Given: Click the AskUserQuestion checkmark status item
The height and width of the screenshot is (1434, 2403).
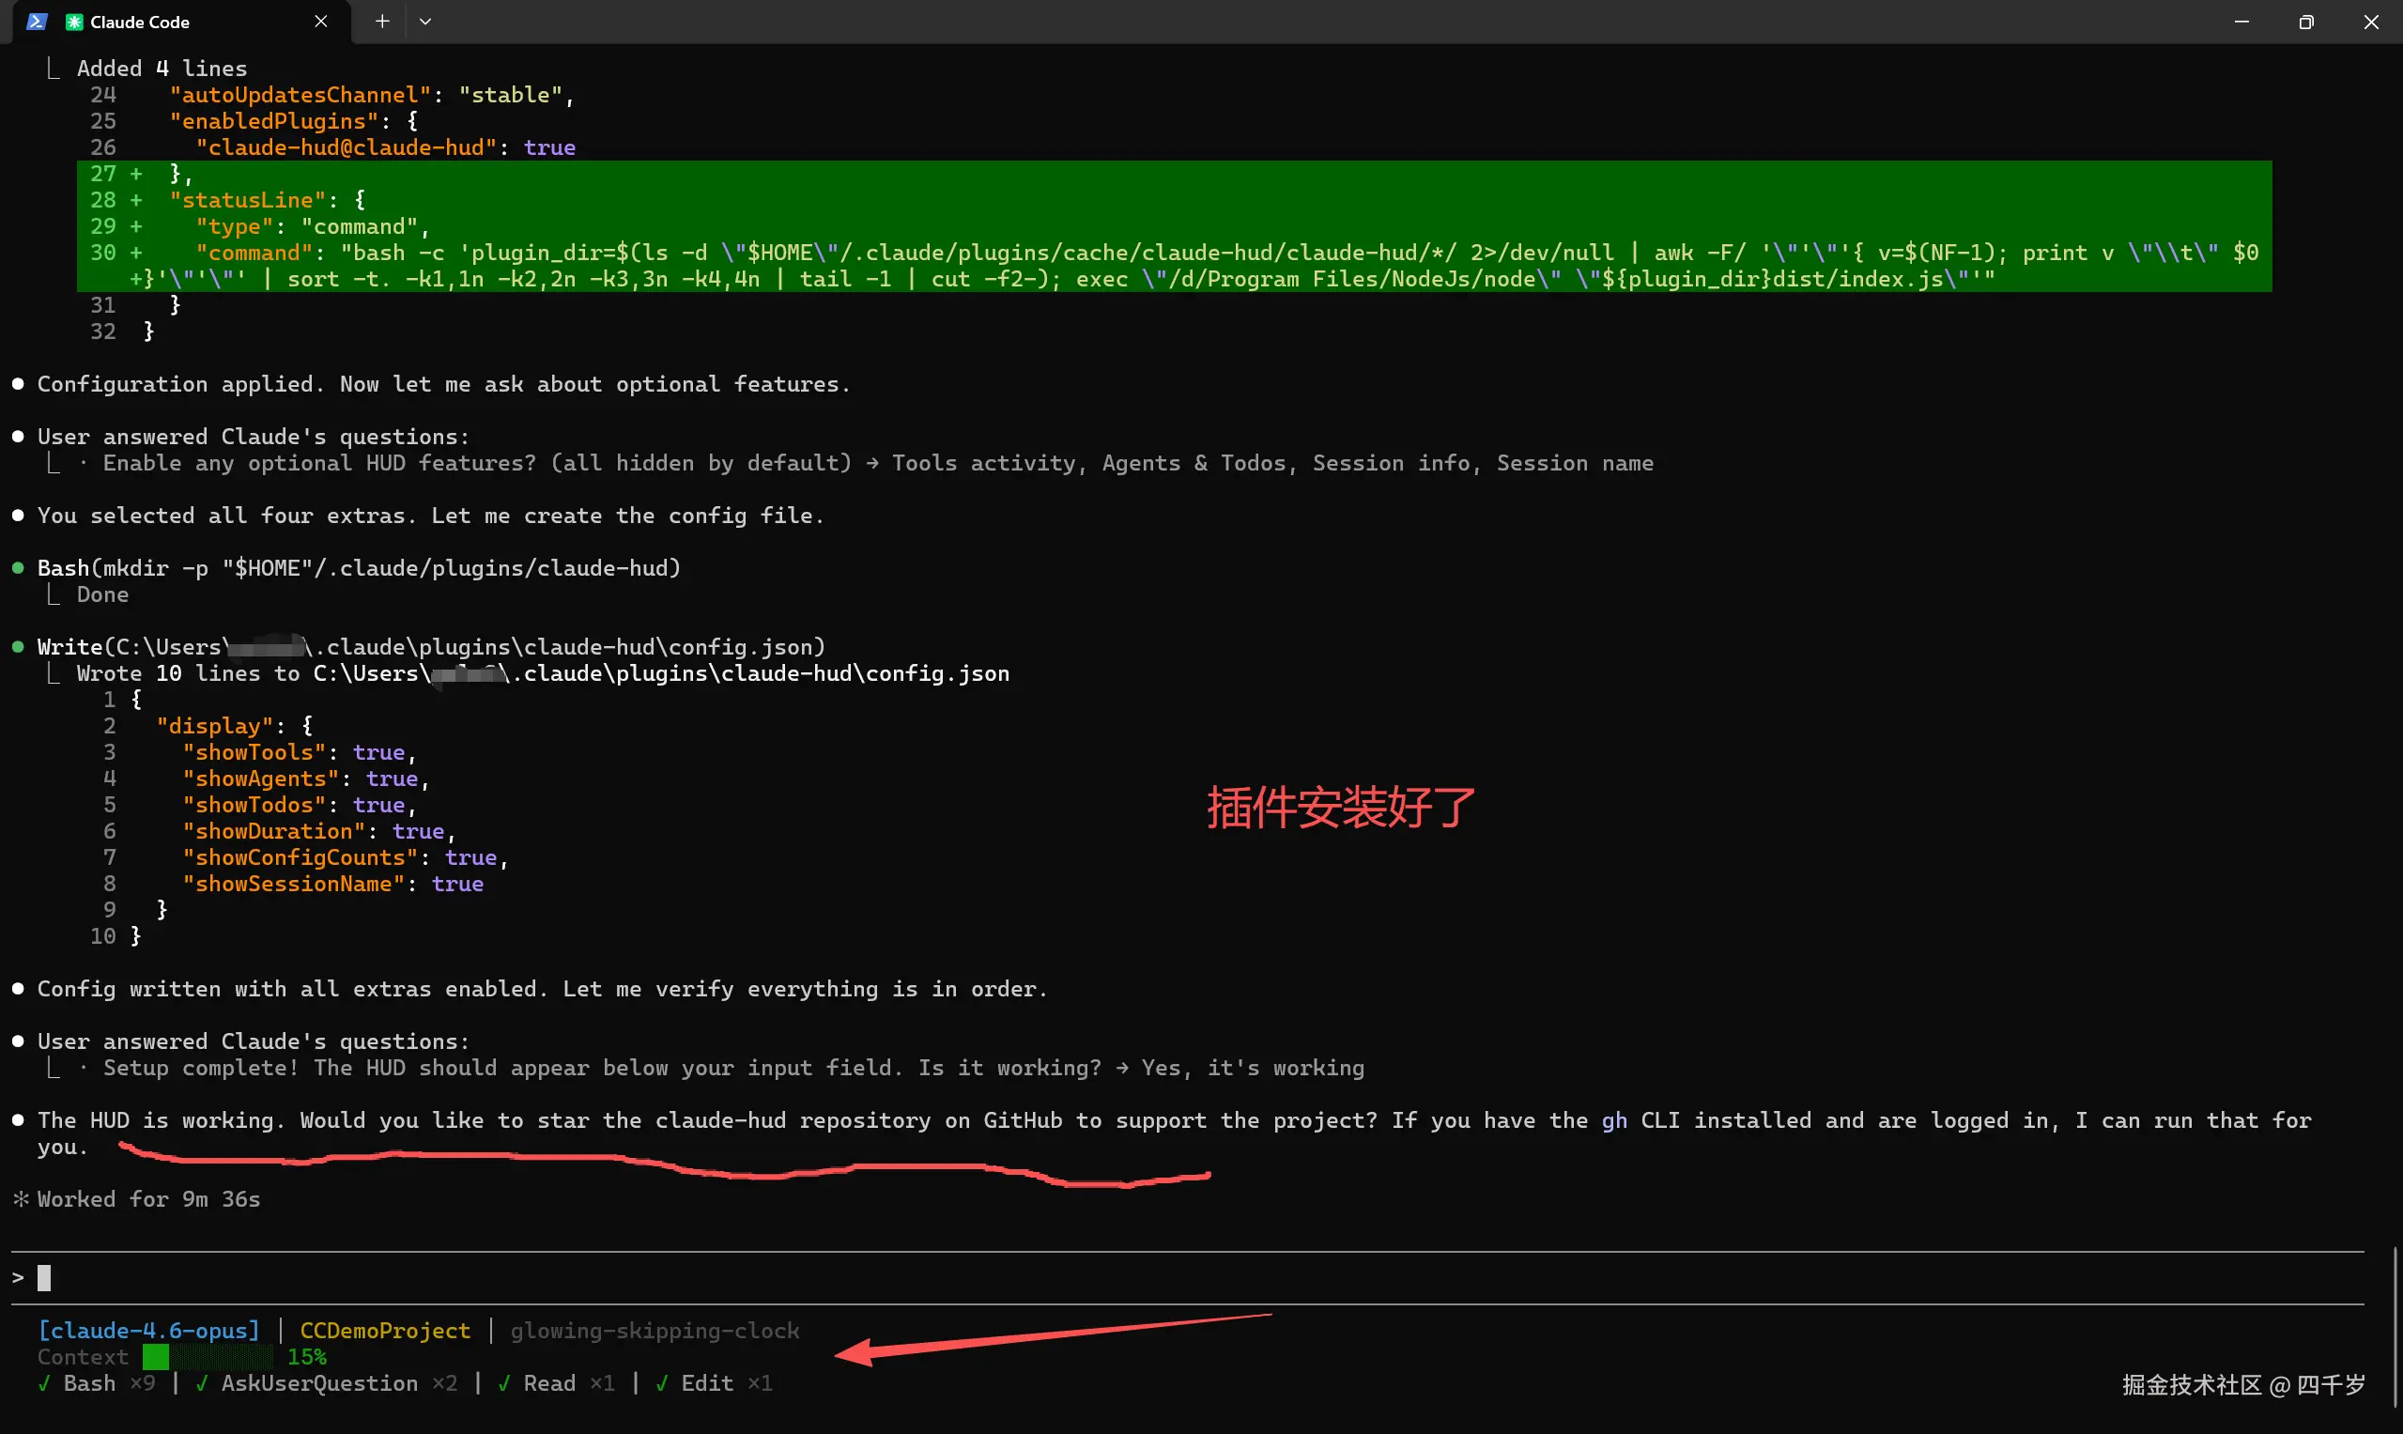Looking at the screenshot, I should pos(202,1383).
